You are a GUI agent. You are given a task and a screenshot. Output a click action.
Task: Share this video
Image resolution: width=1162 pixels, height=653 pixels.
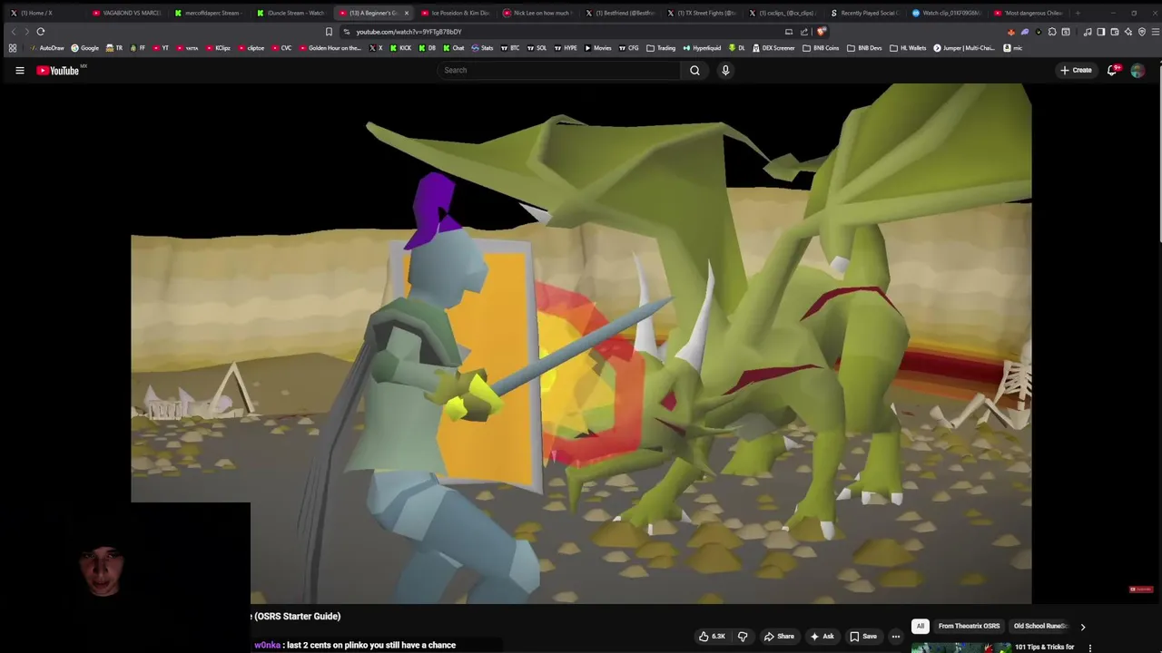(779, 636)
